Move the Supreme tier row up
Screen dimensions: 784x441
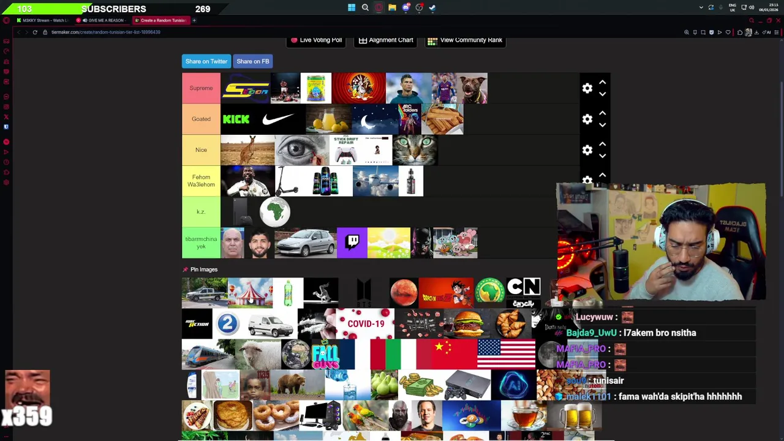click(x=602, y=82)
